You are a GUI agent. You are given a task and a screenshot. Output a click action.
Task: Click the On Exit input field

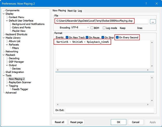point(110,110)
